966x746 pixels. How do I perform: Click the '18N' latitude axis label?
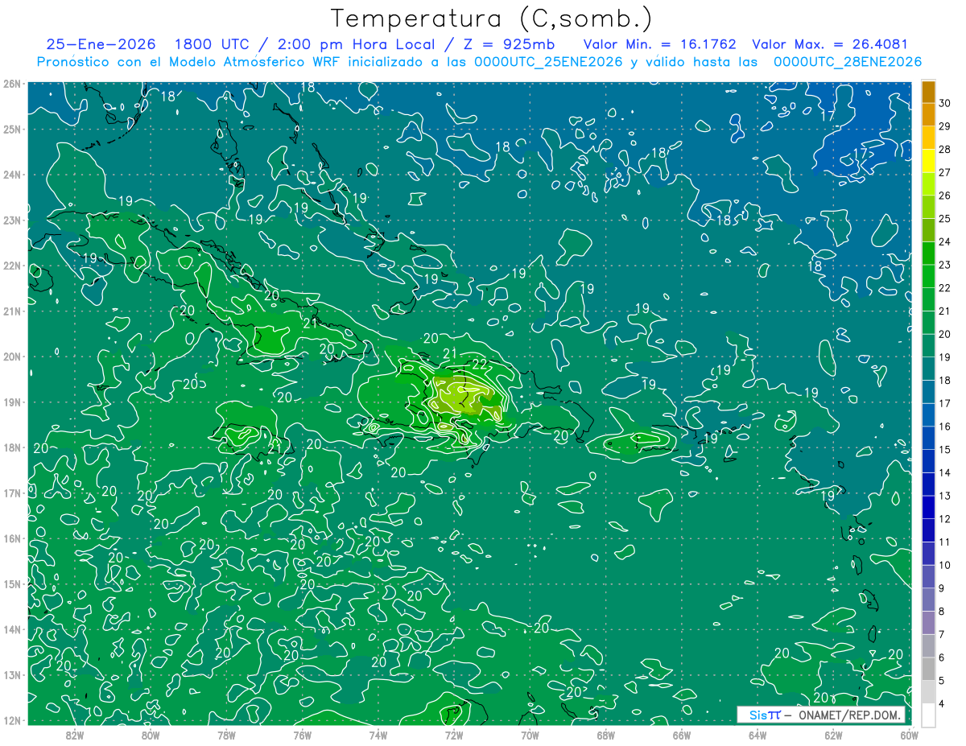pyautogui.click(x=11, y=447)
